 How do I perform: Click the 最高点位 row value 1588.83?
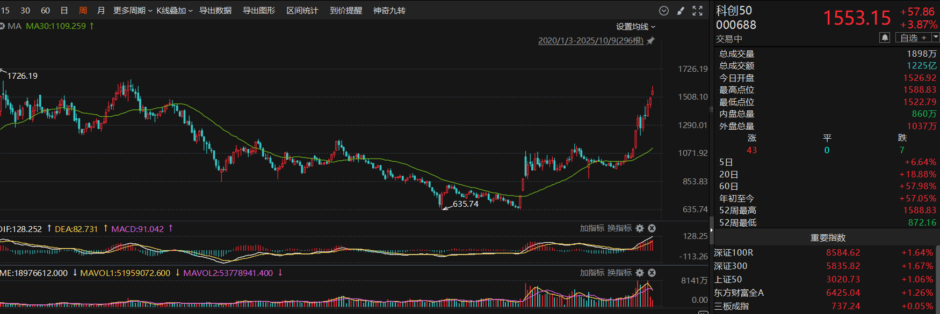pyautogui.click(x=920, y=89)
